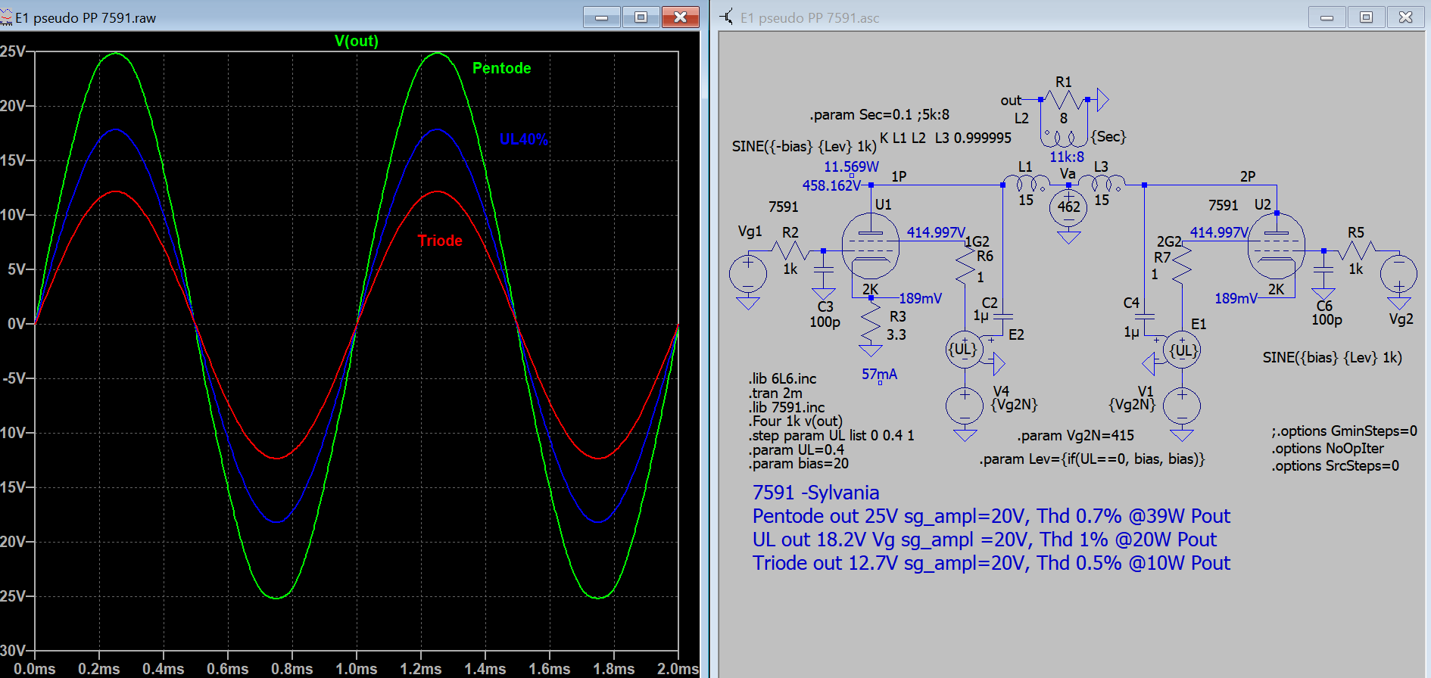This screenshot has height=678, width=1431.
Task: Select the V4 {Vg2N} source symbol
Action: click(x=965, y=405)
